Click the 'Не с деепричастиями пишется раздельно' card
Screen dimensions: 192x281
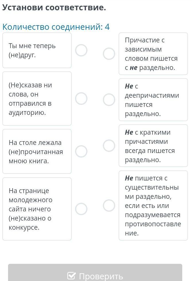click(153, 100)
